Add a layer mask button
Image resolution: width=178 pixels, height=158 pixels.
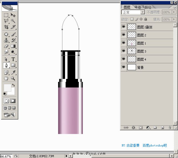[141, 128]
